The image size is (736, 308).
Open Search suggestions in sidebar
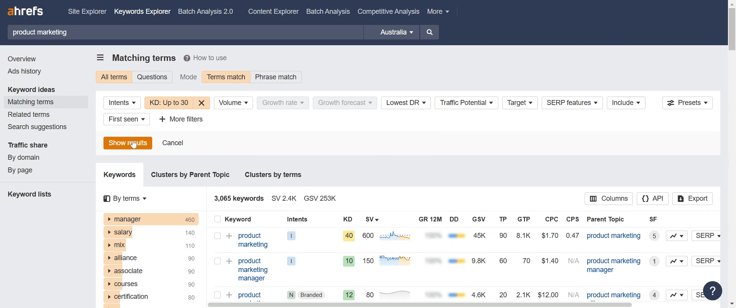tap(37, 127)
